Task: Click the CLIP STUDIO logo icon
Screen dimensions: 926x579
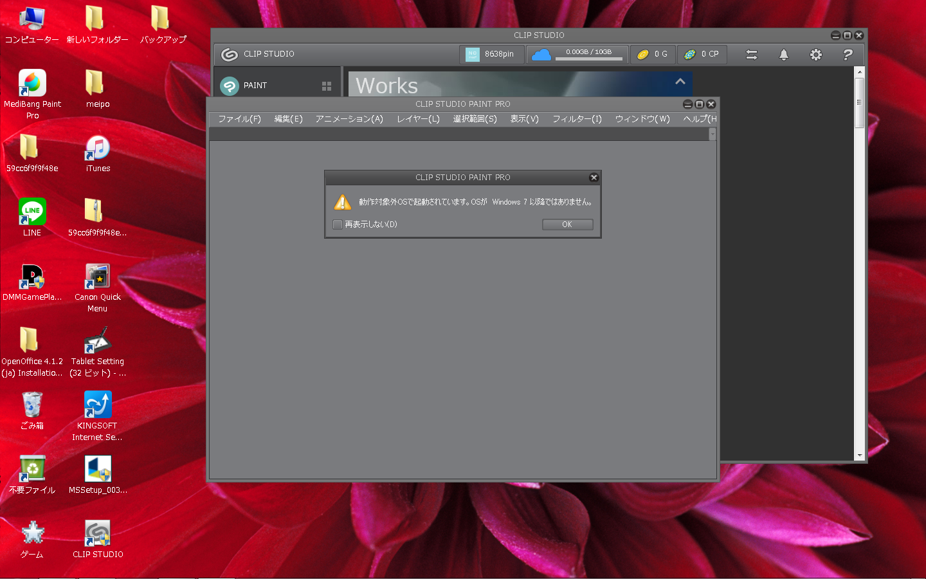Action: [230, 55]
